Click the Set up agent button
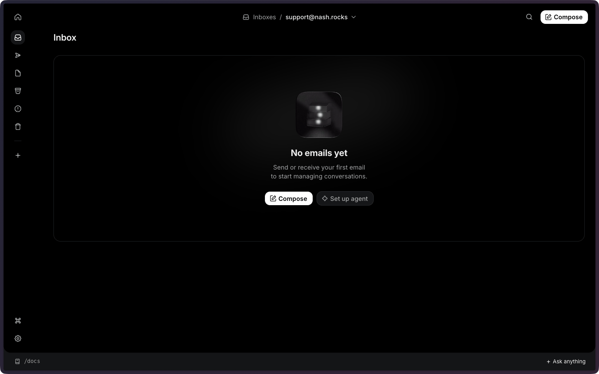Viewport: 599px width, 374px height. (x=345, y=198)
